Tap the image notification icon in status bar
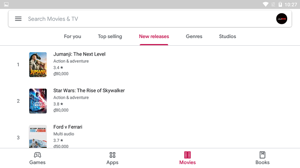Image resolution: width=300 pixels, height=168 pixels. coord(6,4)
